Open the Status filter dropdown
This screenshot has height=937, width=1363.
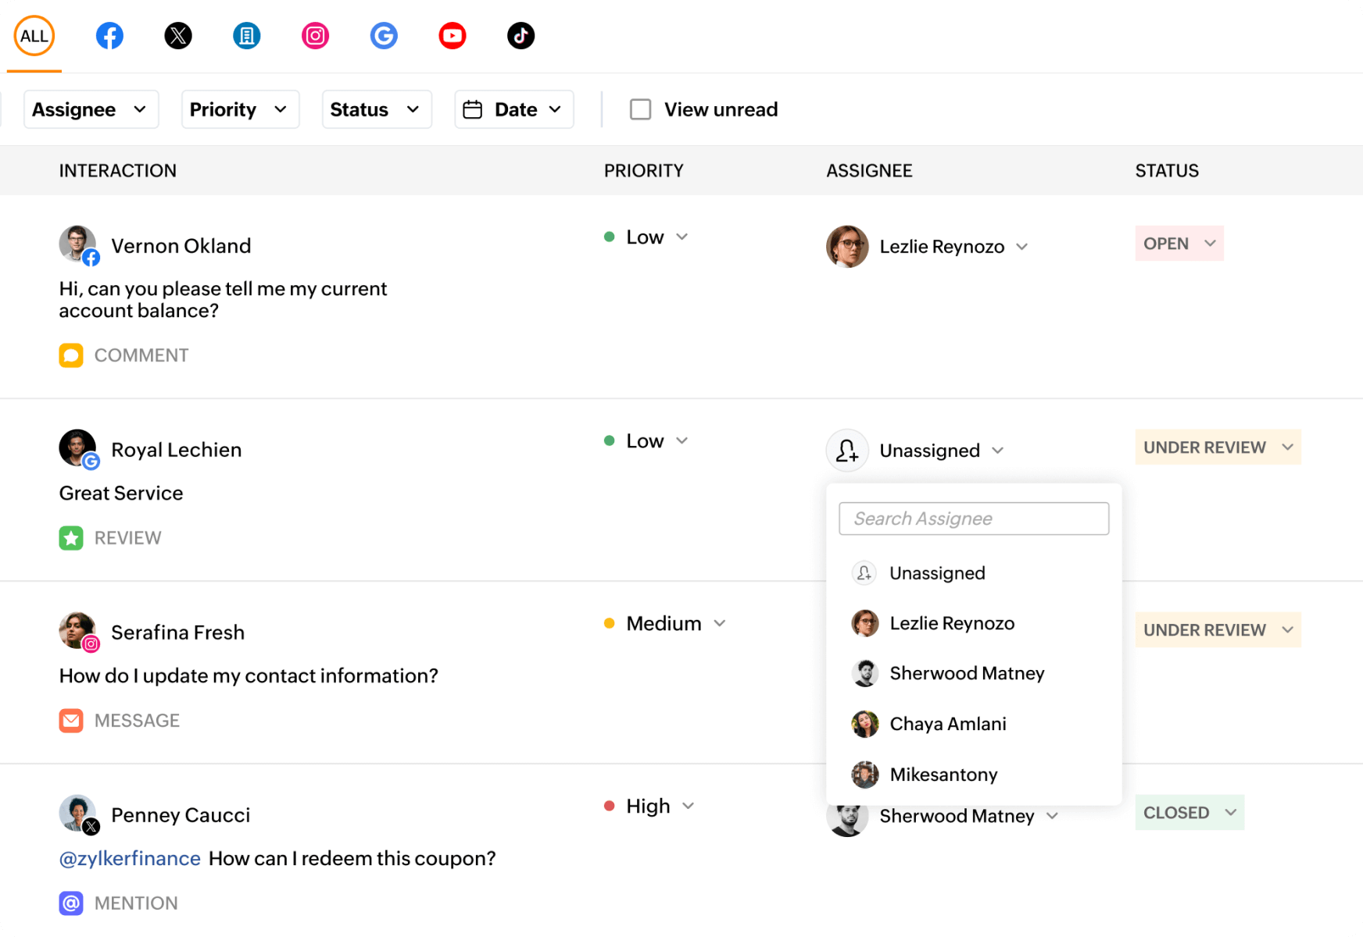point(376,109)
